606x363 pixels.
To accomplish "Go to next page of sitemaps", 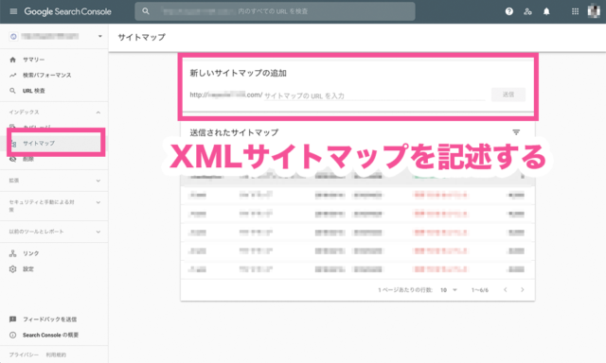I will tap(523, 289).
